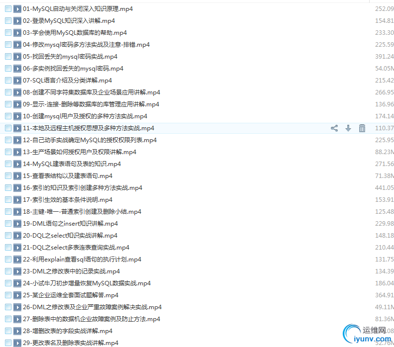The width and height of the screenshot is (394, 347).
Task: Click file name 11-本地及远程主机授权思想及多种方法实战.mp4
Action: (x=89, y=128)
